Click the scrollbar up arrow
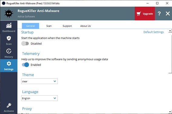The height and width of the screenshot is (114, 172). pyautogui.click(x=170, y=31)
